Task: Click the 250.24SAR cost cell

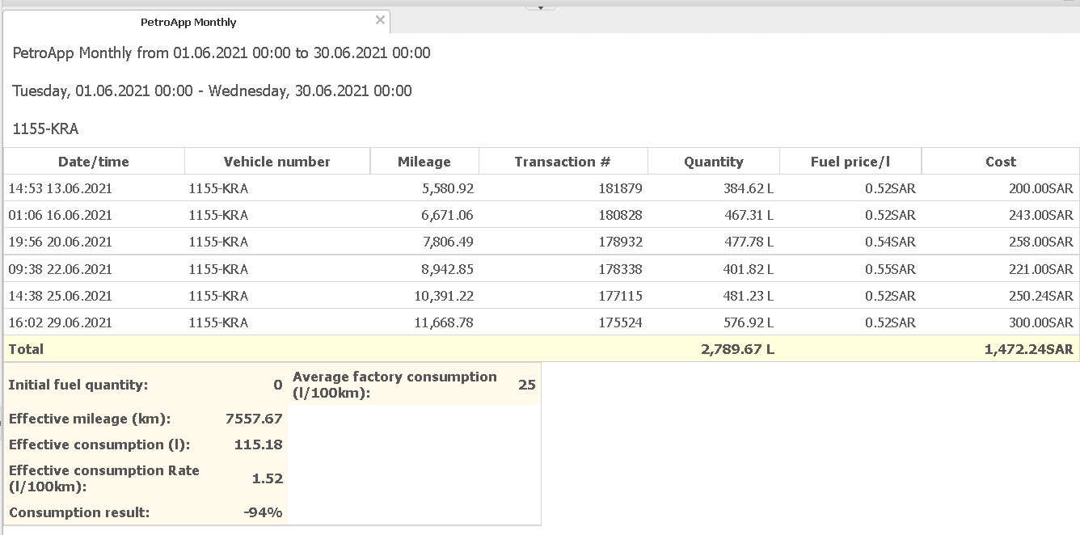Action: (1040, 296)
